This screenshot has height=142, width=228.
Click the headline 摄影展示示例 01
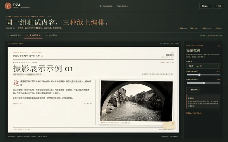coord(43,68)
